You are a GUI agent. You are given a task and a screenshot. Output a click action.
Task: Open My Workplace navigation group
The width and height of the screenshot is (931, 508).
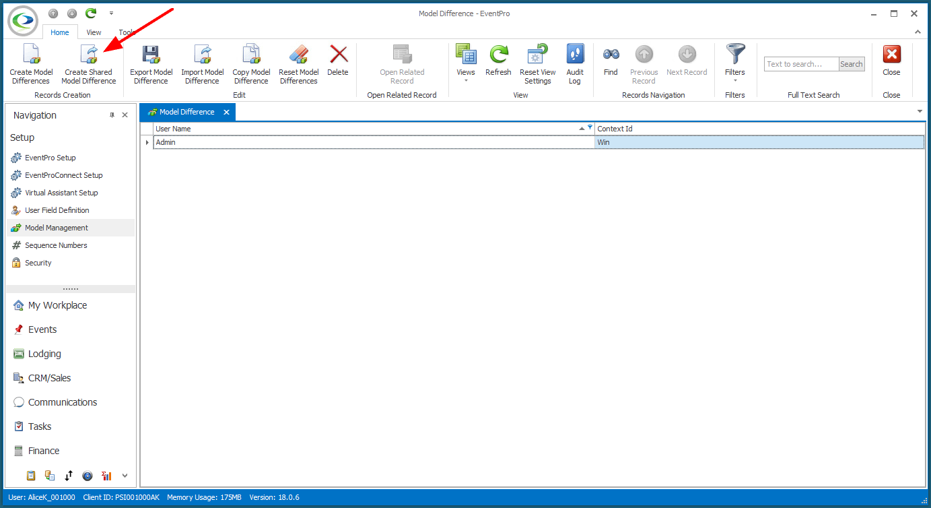pyautogui.click(x=57, y=305)
